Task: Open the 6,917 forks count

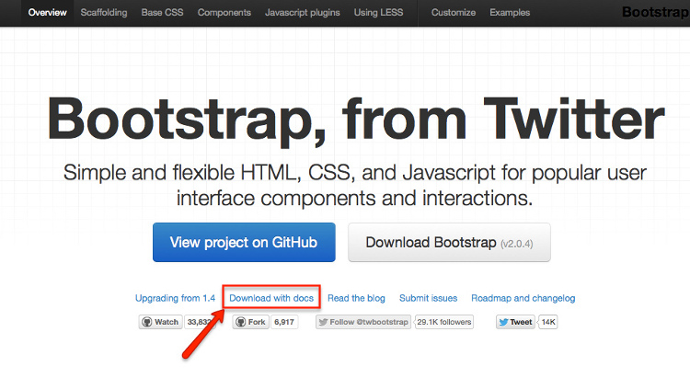Action: pos(284,323)
